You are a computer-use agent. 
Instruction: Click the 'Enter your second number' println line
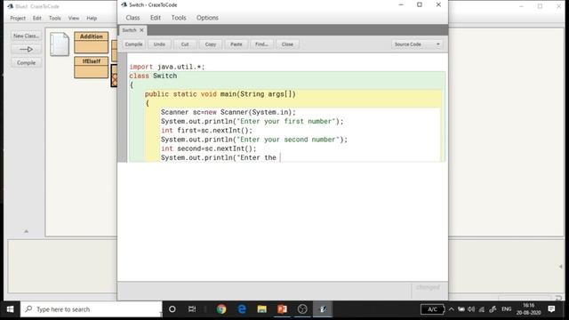pyautogui.click(x=254, y=140)
